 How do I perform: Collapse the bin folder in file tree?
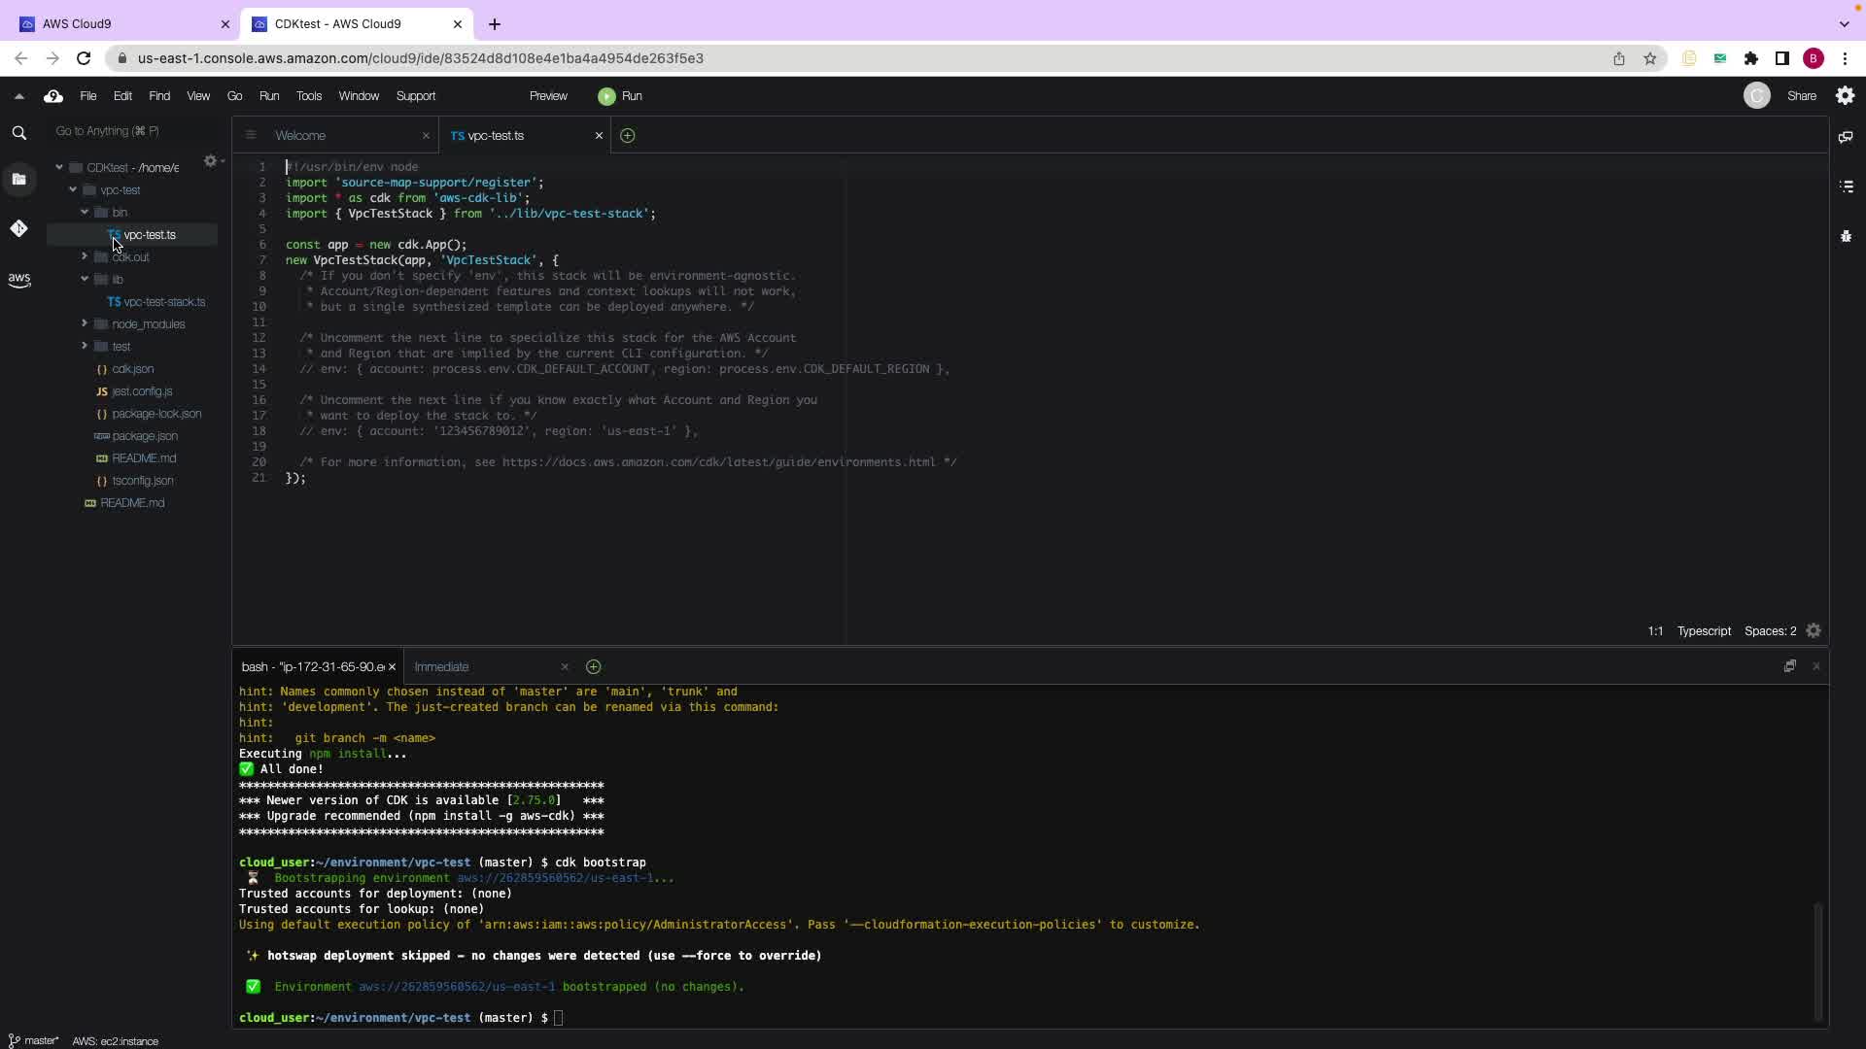[x=85, y=212]
